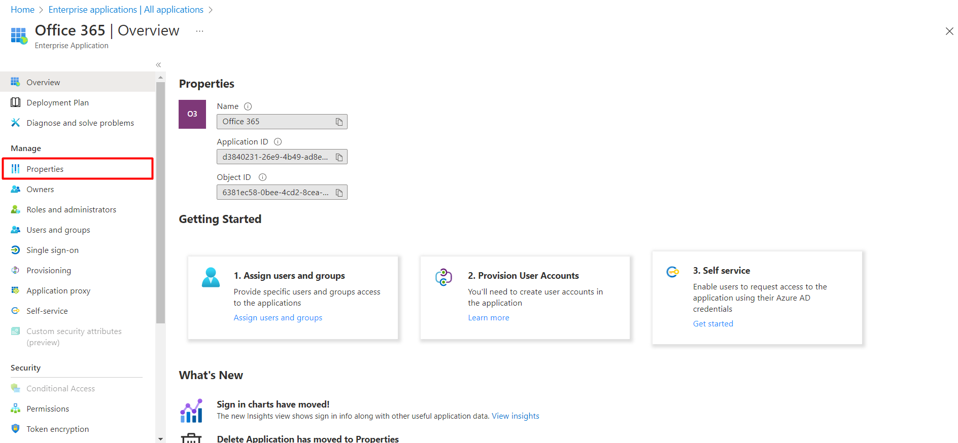Copy the Office 365 name value
This screenshot has height=443, width=958.
click(339, 122)
